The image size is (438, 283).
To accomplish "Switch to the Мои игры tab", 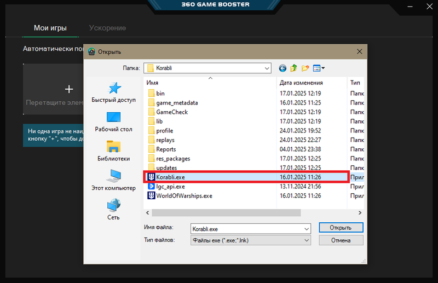I will tap(50, 28).
